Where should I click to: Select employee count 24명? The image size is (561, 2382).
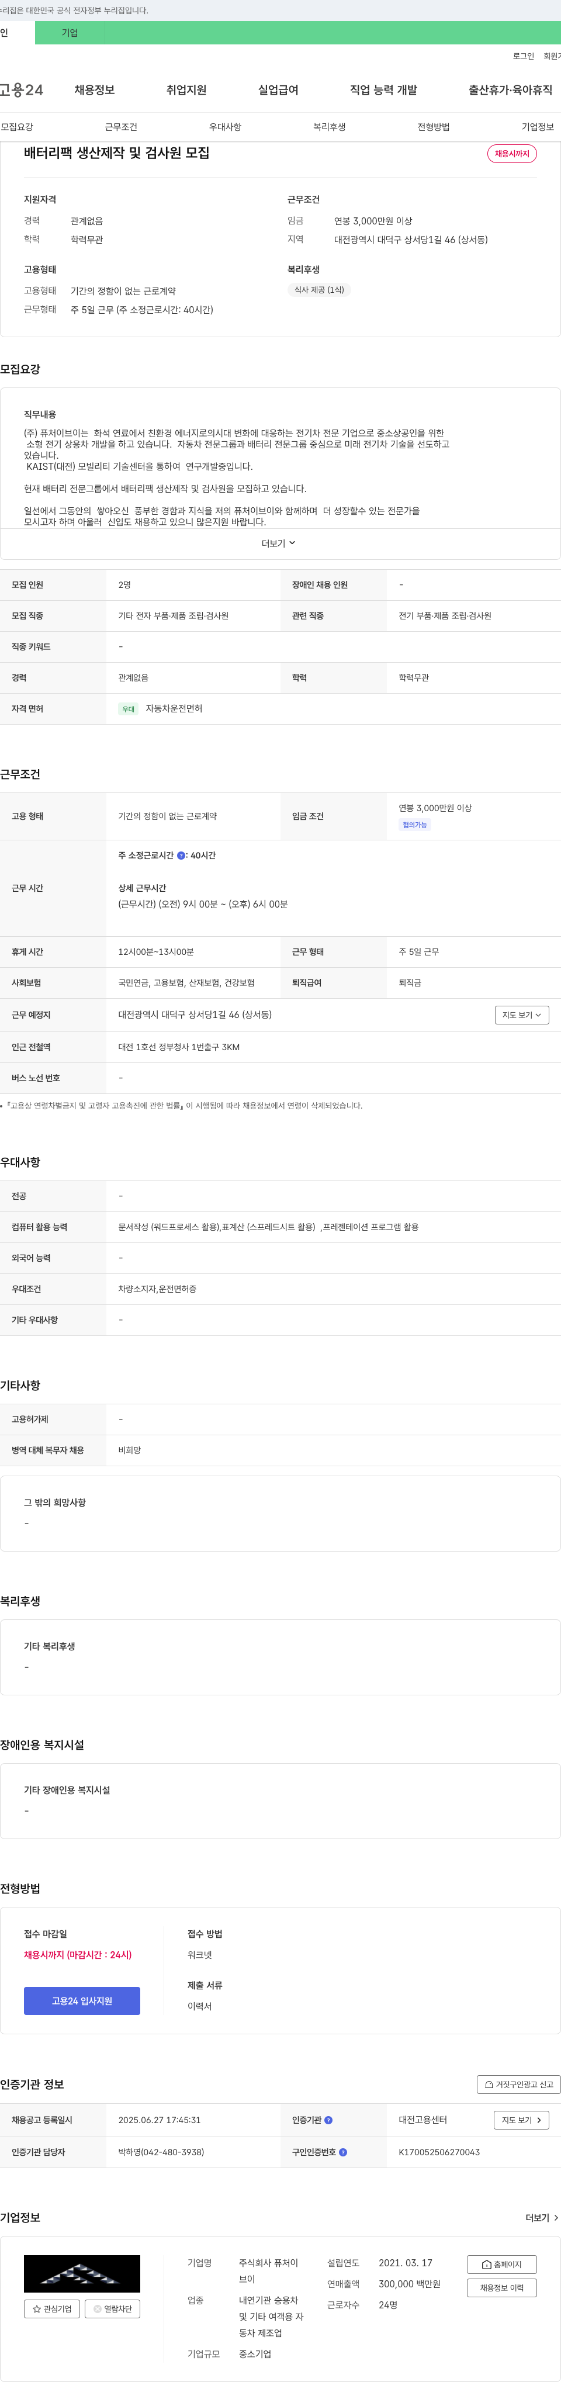388,2304
